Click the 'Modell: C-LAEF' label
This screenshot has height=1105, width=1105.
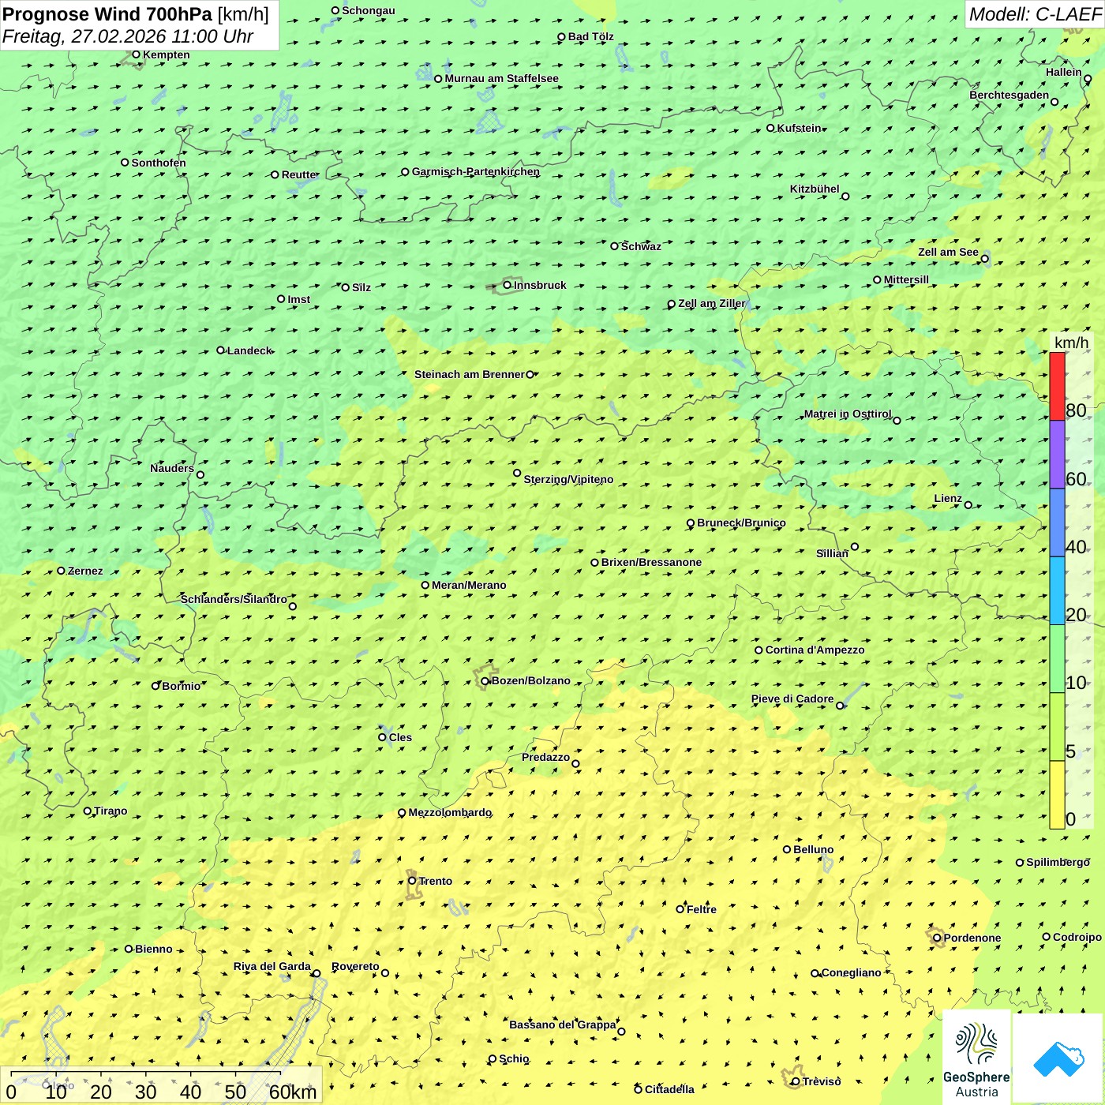1035,14
